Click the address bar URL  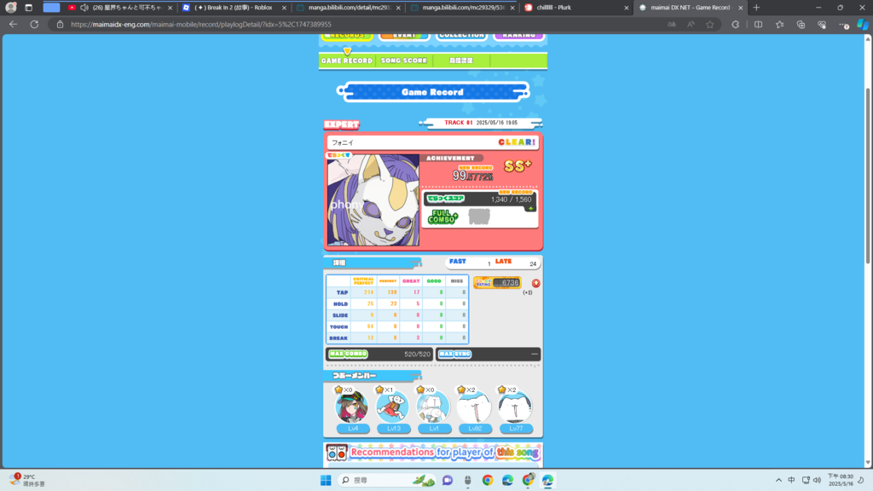pyautogui.click(x=201, y=25)
